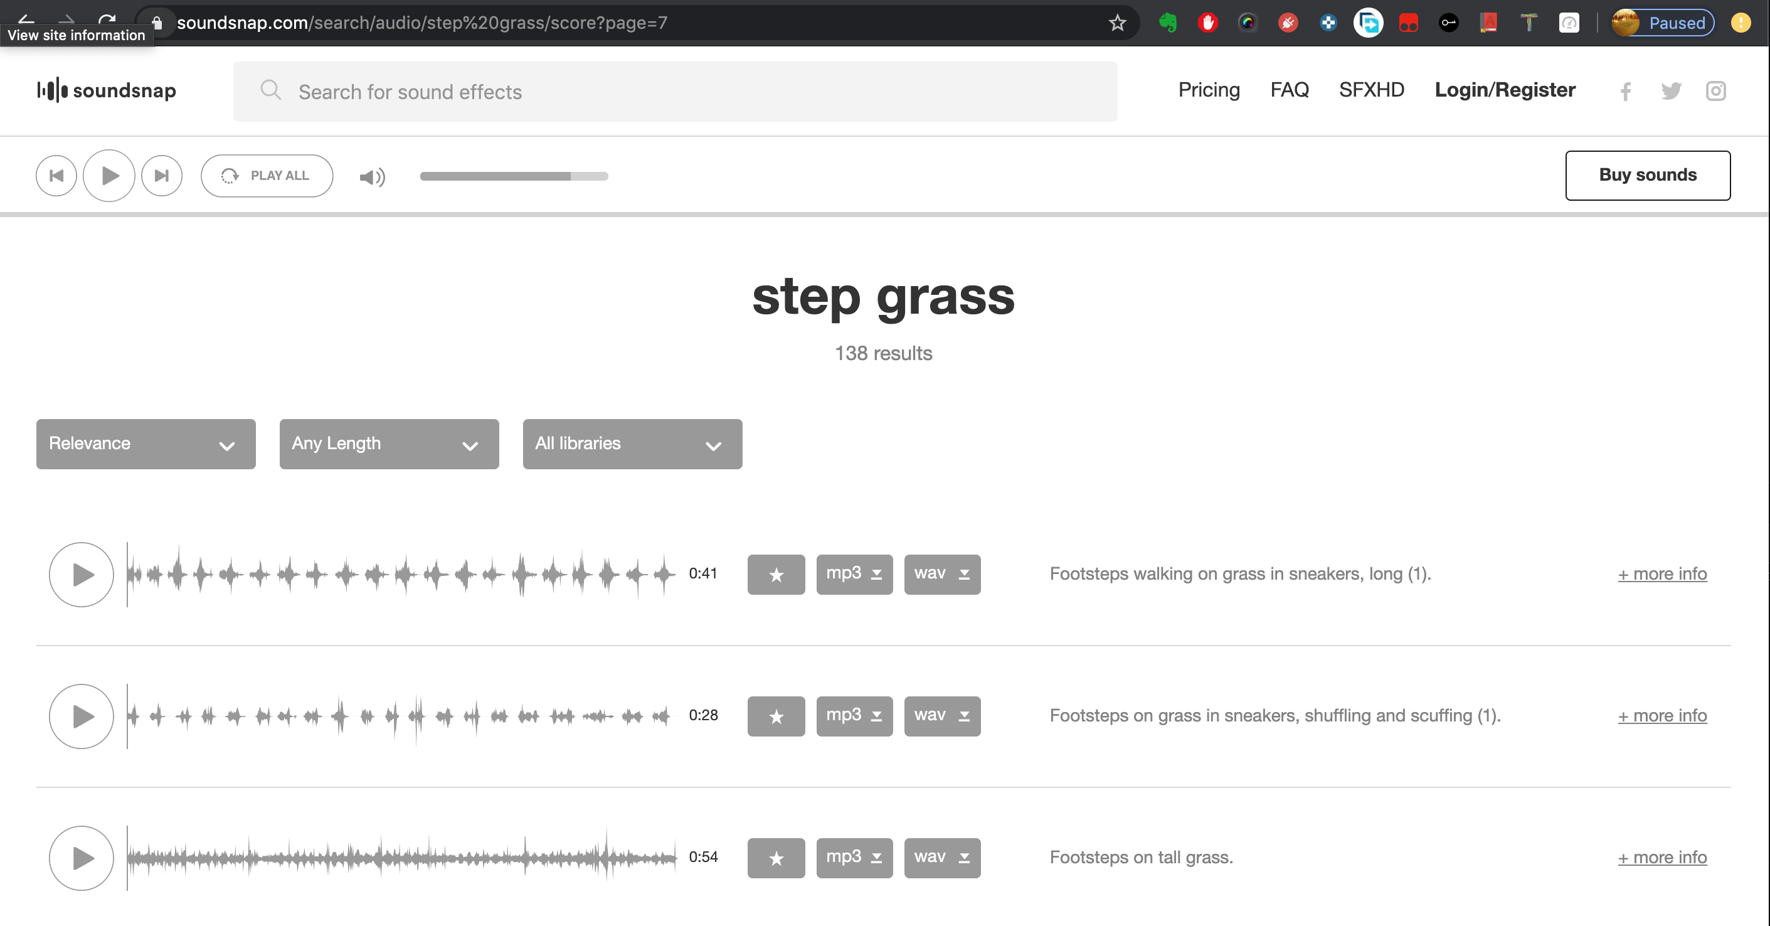1770x926 pixels.
Task: Star the shuffling and scuffing footsteps sound
Action: coord(776,716)
